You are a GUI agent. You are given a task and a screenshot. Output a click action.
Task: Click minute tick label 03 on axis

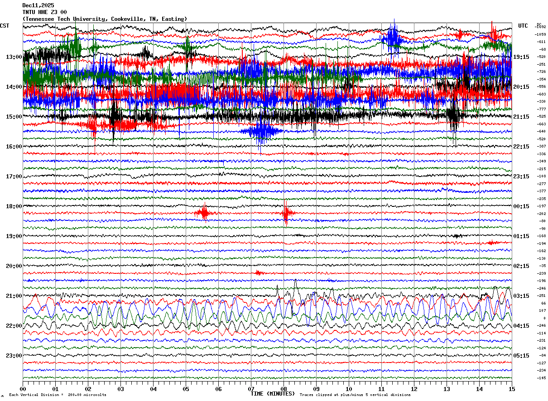pyautogui.click(x=120, y=389)
